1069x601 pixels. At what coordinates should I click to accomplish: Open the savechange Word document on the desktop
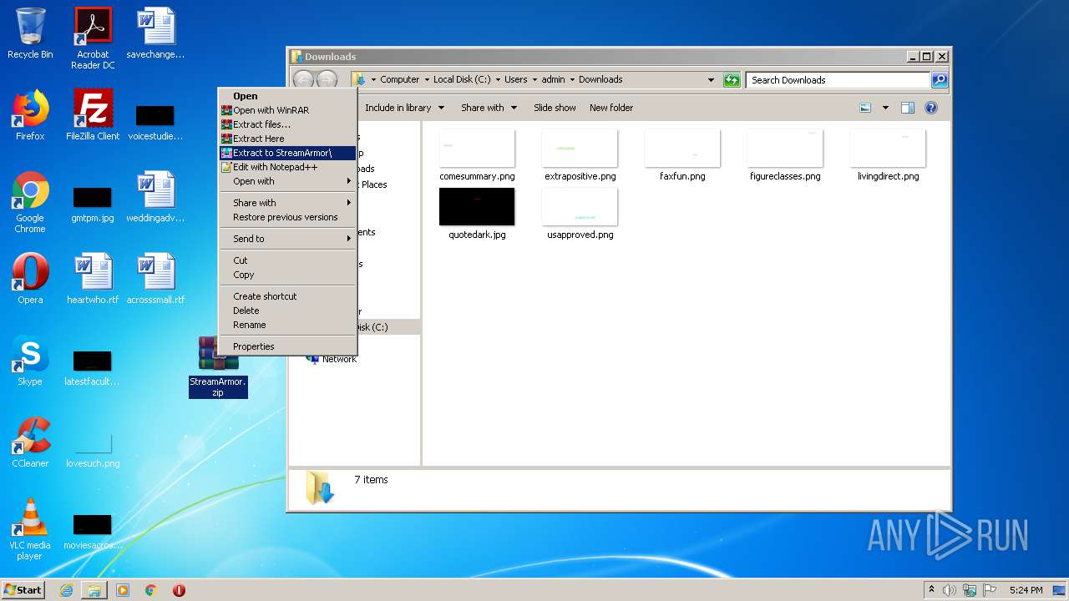155,33
